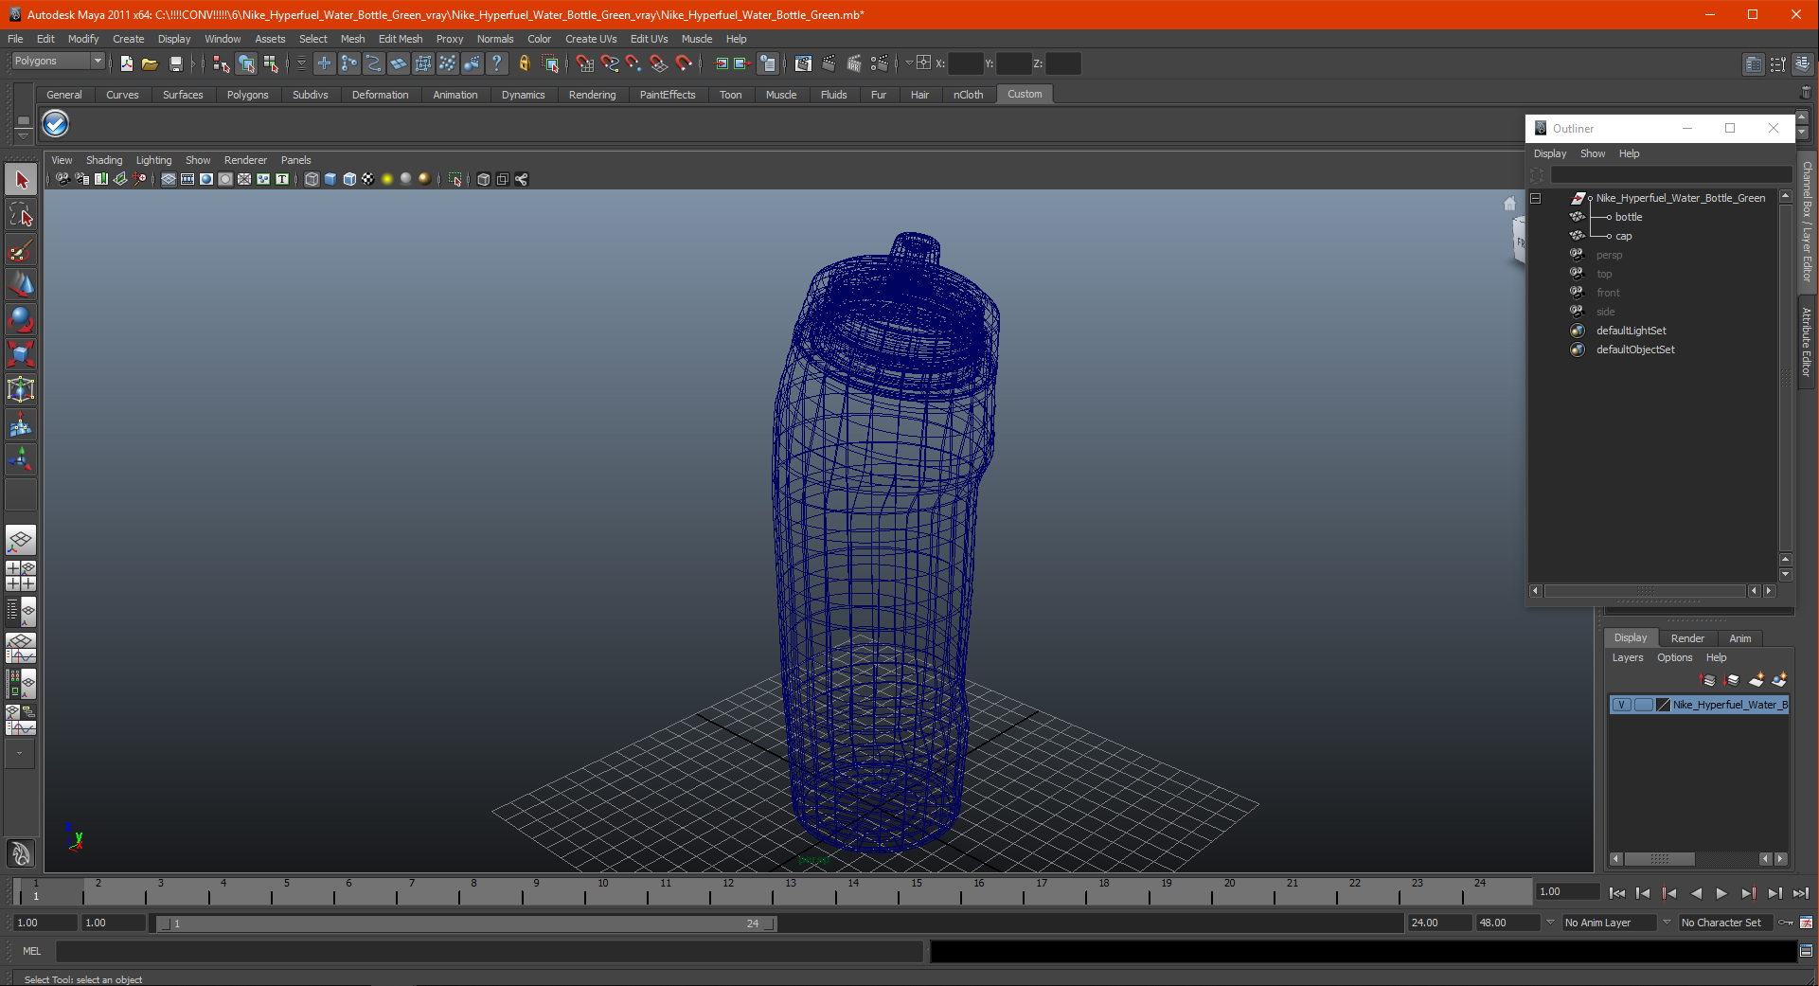Viewport: 1819px width, 986px height.
Task: Click the Help question mark icon in status line
Action: point(496,63)
